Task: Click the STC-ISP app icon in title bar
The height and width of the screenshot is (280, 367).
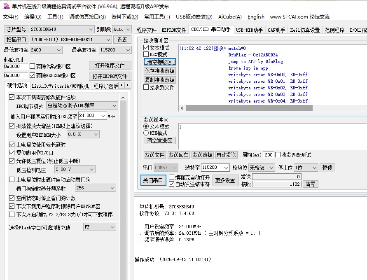Action: 6,6
